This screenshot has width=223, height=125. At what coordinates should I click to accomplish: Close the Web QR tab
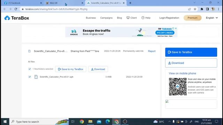tap(82, 3)
